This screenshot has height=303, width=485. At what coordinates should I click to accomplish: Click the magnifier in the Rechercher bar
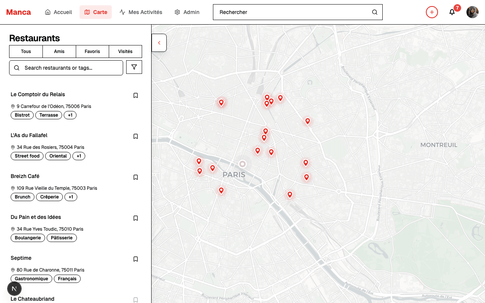(x=374, y=12)
